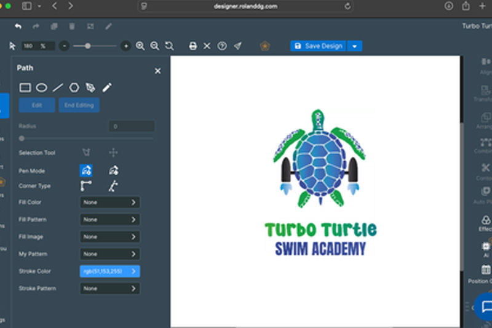Select the rectangle shape tool
Screen dimensions: 492x328
tap(25, 87)
